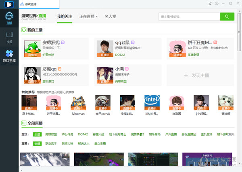Image resolution: width=242 pixels, height=172 pixels.
Task: Filter games by DOTA2
Action: [83, 134]
